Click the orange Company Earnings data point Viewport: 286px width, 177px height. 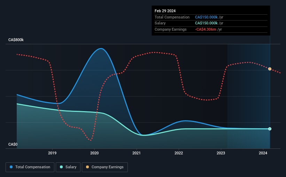click(x=270, y=69)
